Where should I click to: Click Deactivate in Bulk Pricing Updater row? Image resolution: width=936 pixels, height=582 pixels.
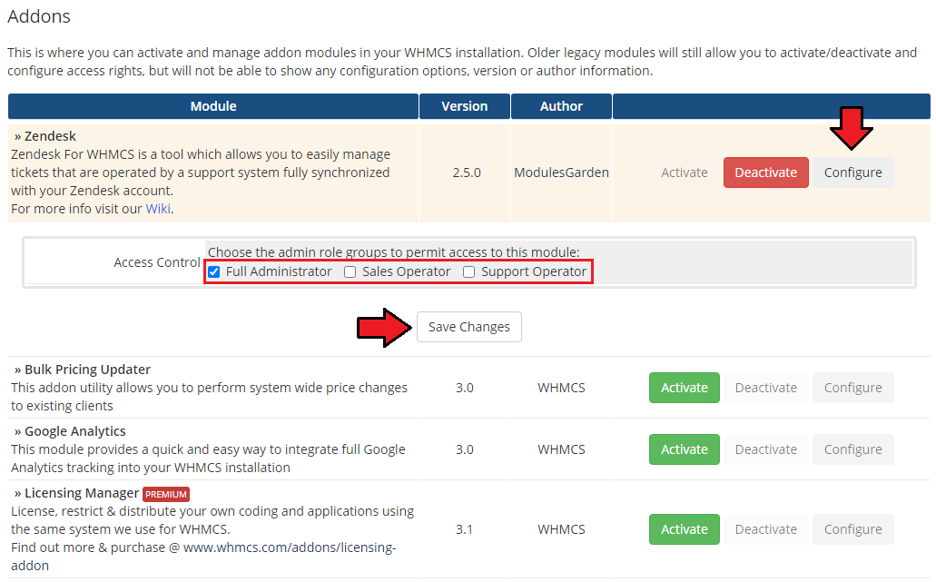(766, 388)
